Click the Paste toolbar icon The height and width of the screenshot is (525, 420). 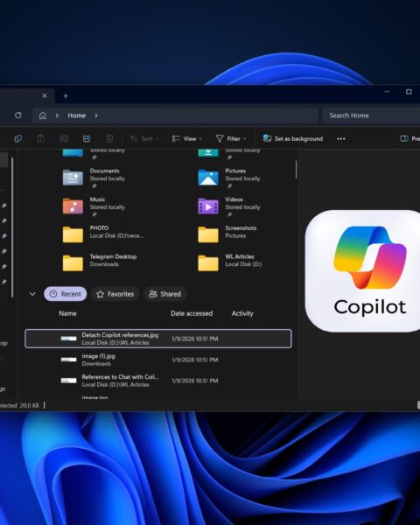pos(41,138)
